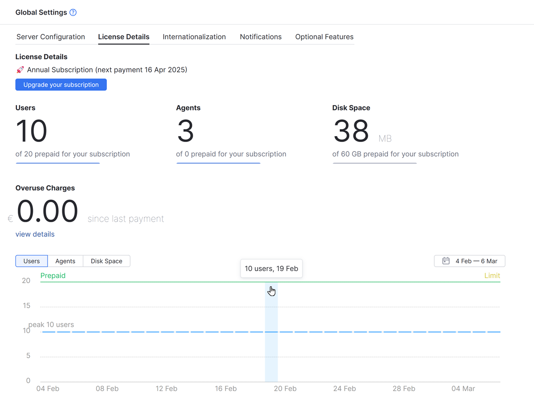
Task: Switch the chart to Agents view
Action: click(x=65, y=261)
